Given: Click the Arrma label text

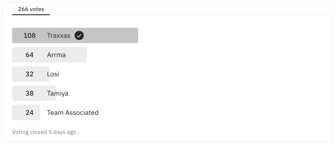Looking at the screenshot, I should point(56,55).
